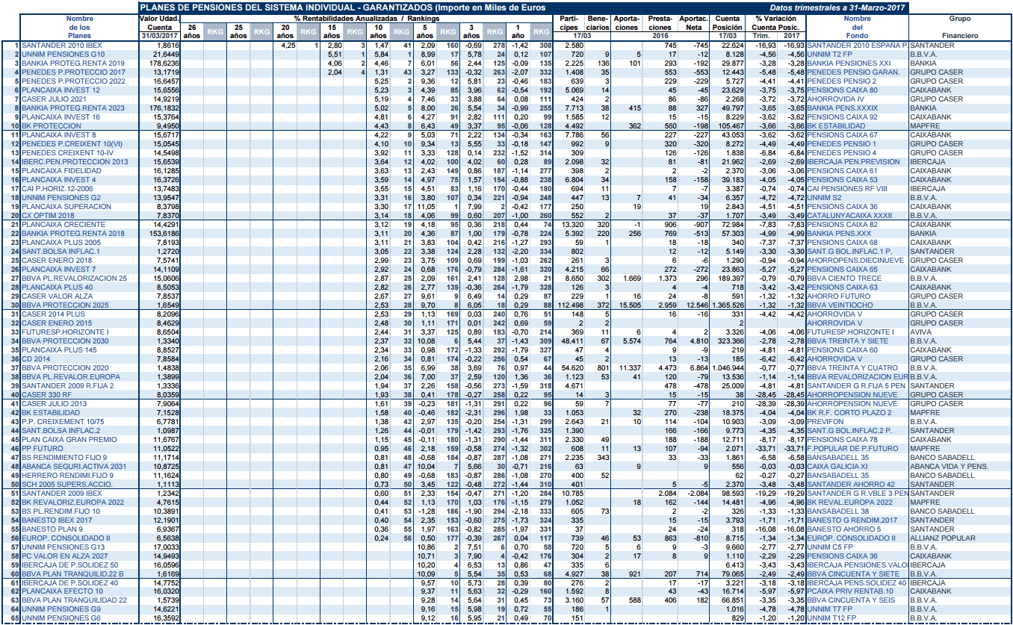Select the fund name 'CATALUNYACAIXA XXXII'
Viewport: 1013px width, 625px height.
click(x=850, y=216)
